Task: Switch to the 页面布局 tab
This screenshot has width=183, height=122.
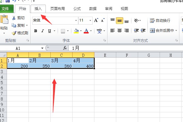Action: point(58,8)
